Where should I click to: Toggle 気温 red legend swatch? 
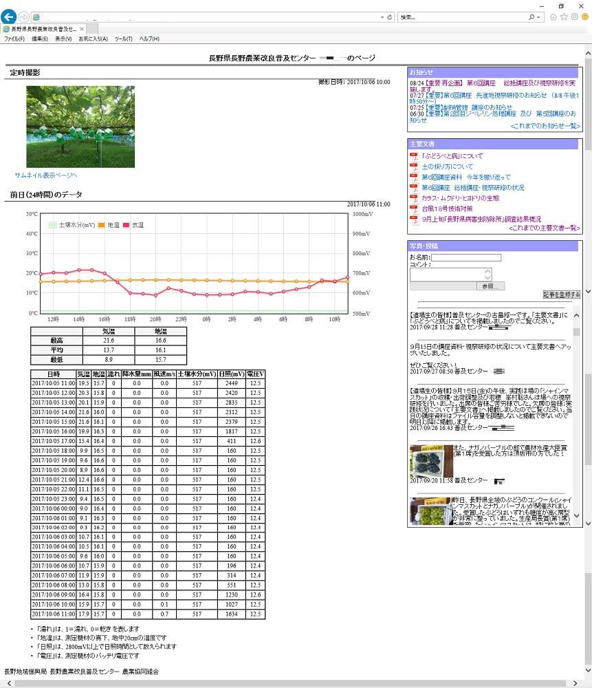pyautogui.click(x=127, y=225)
